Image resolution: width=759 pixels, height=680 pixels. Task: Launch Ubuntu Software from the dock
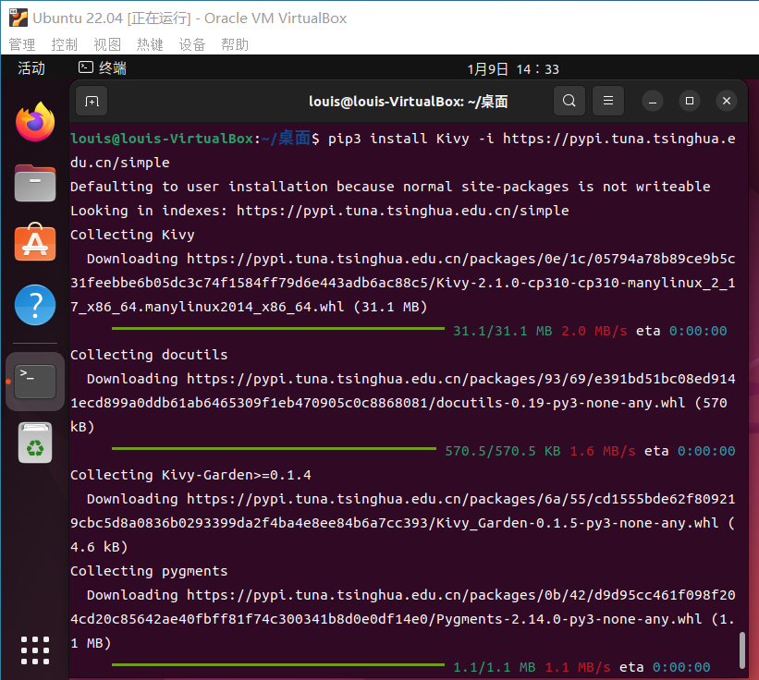click(x=35, y=242)
